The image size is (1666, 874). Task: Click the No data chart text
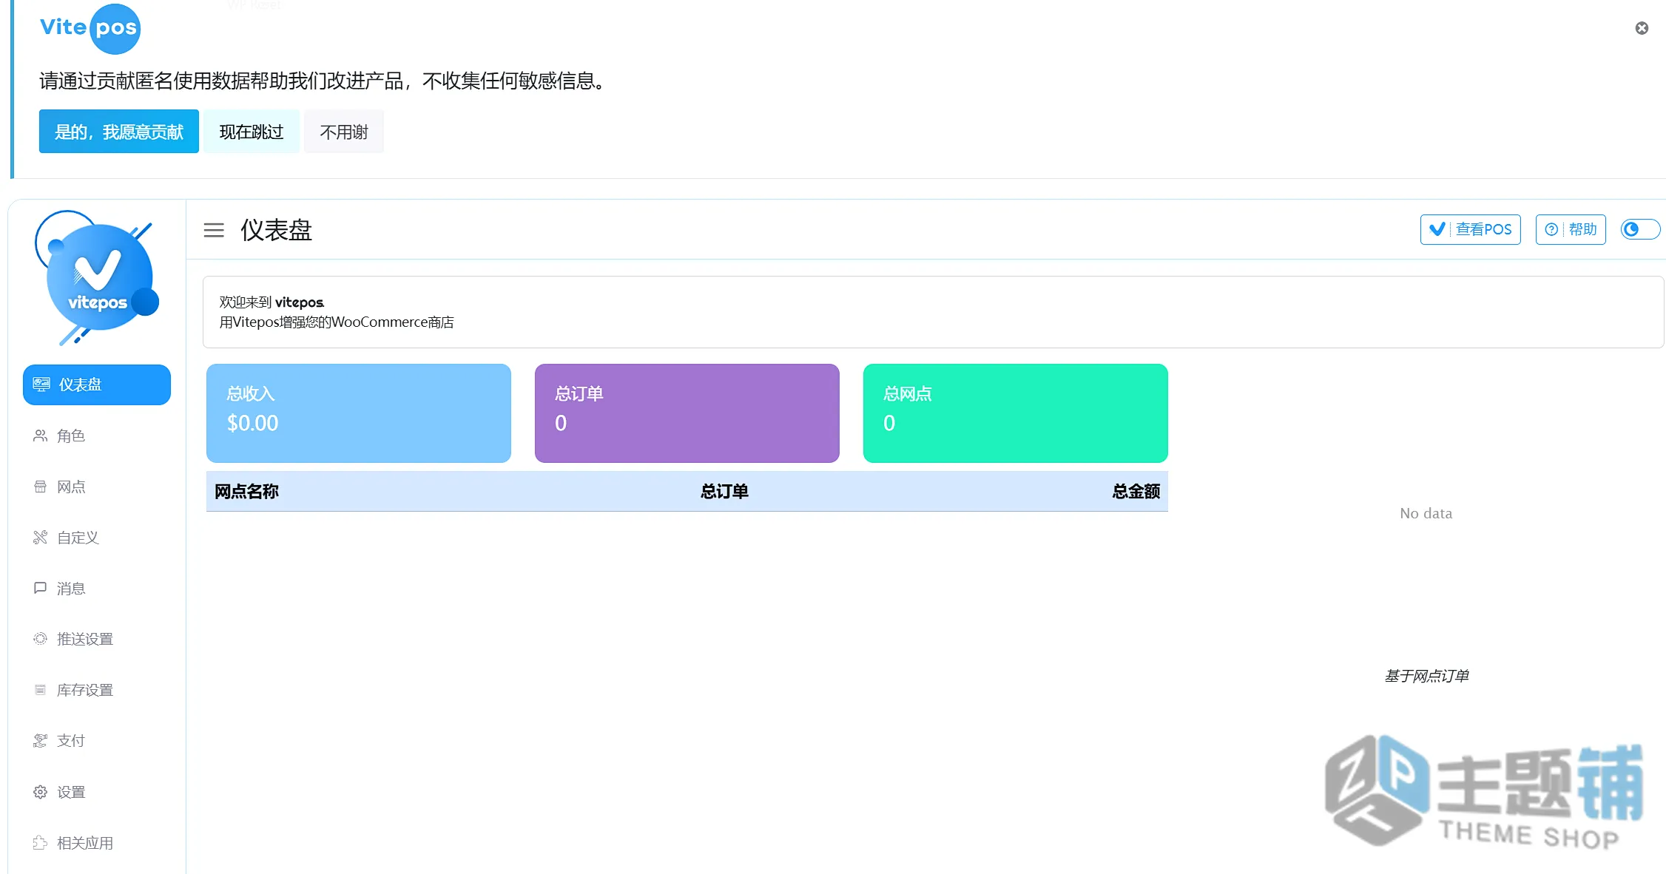pyautogui.click(x=1426, y=513)
